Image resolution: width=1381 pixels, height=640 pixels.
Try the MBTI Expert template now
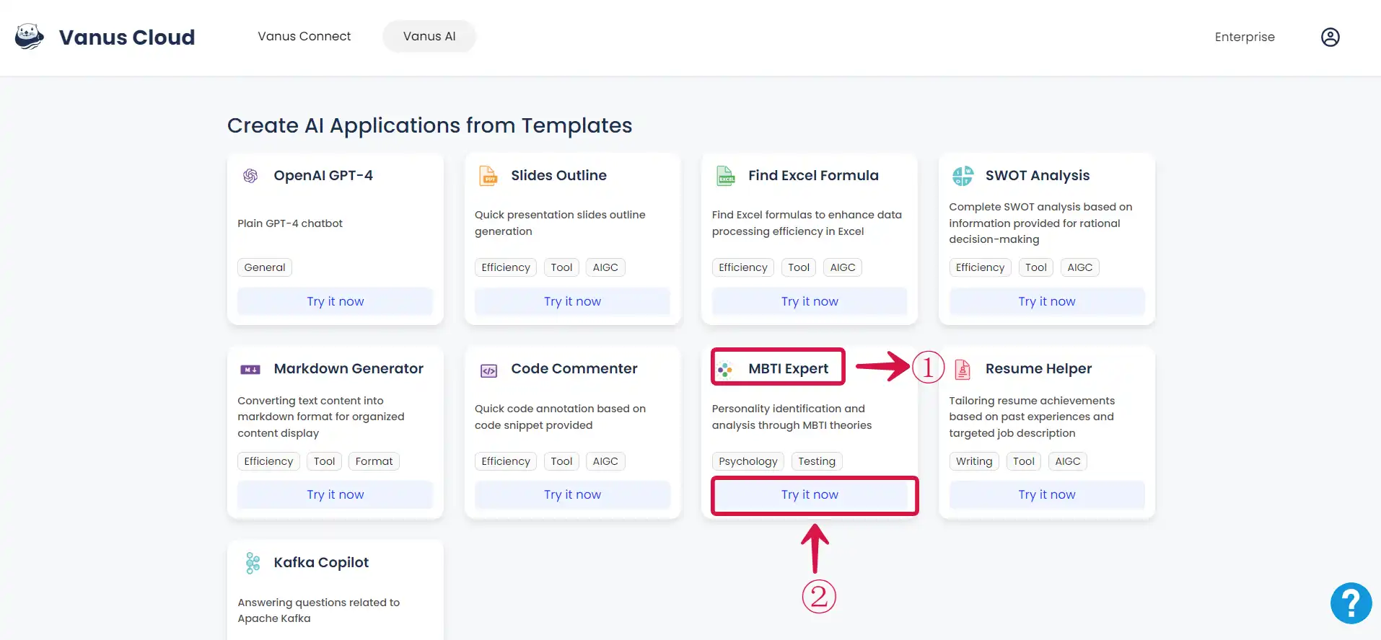(810, 494)
